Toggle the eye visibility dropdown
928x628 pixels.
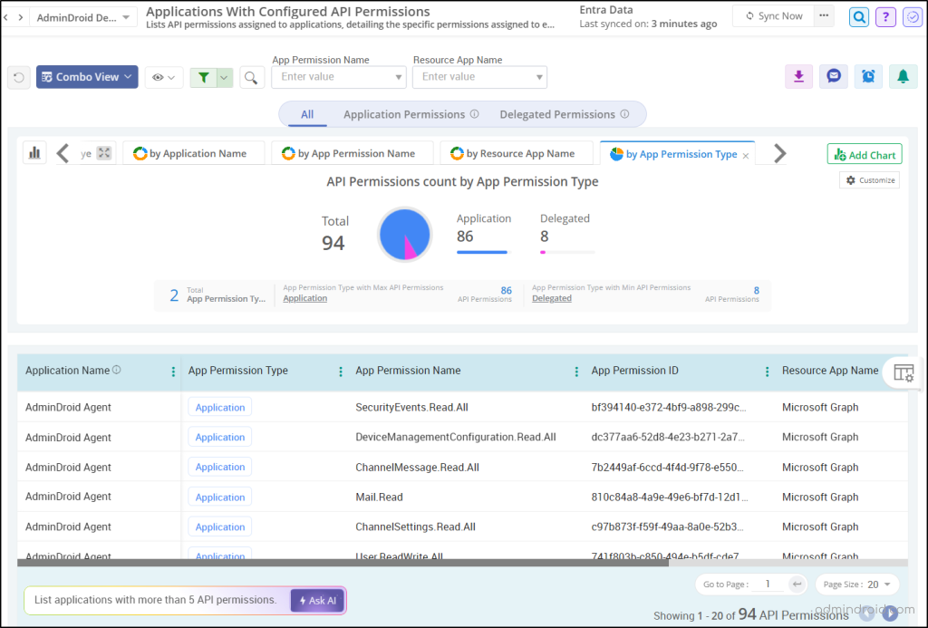tap(164, 78)
